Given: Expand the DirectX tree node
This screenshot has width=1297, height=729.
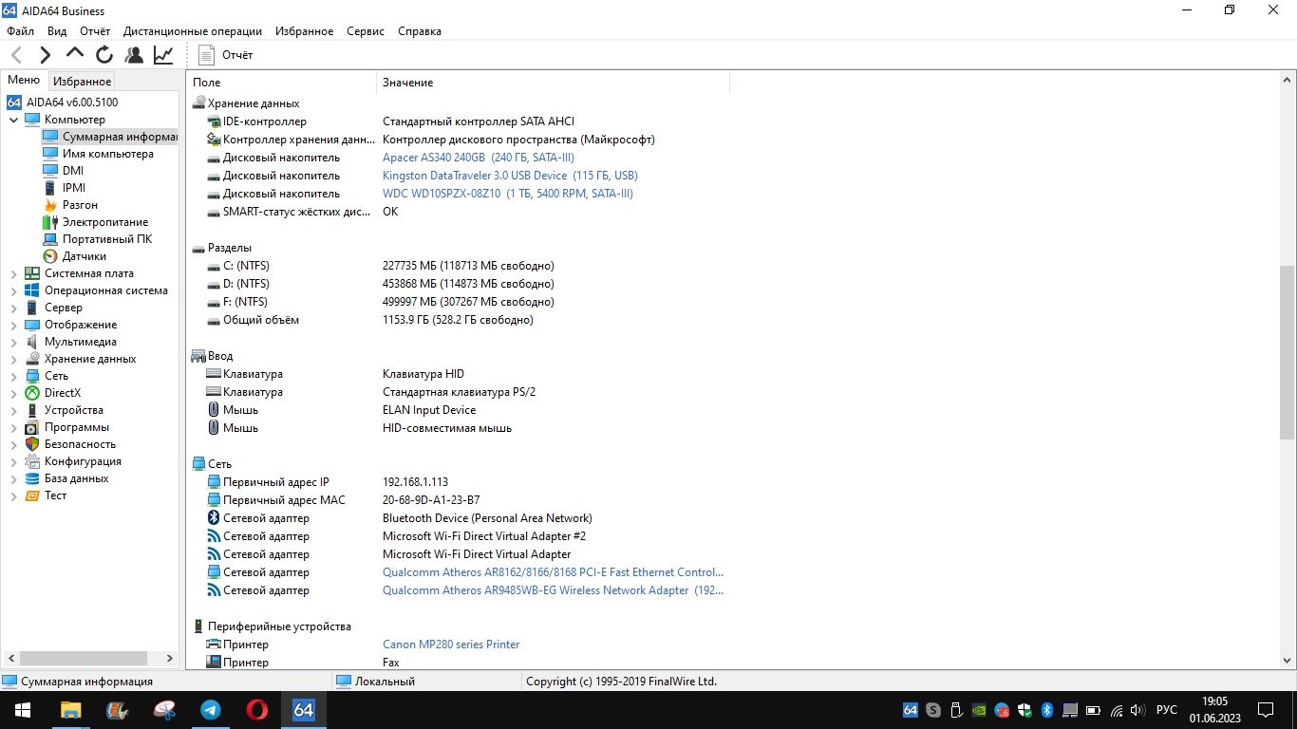Looking at the screenshot, I should tap(13, 393).
